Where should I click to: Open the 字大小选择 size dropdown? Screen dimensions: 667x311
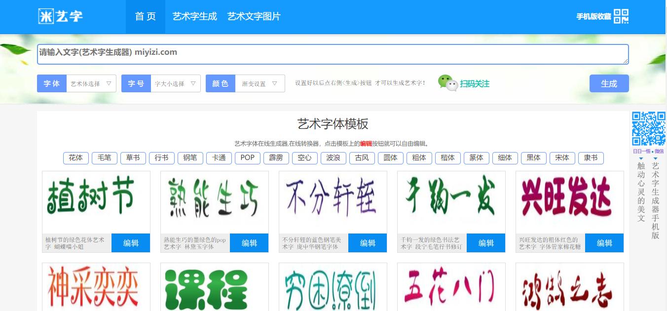pyautogui.click(x=175, y=83)
